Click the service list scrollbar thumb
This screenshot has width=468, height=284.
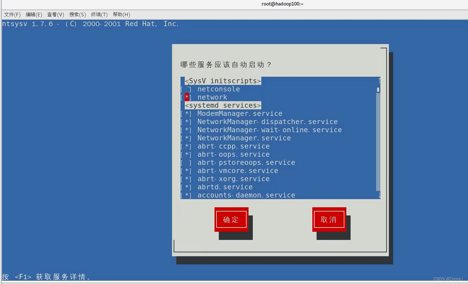(378, 89)
